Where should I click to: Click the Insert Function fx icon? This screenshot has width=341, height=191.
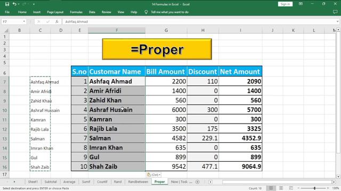click(57, 22)
